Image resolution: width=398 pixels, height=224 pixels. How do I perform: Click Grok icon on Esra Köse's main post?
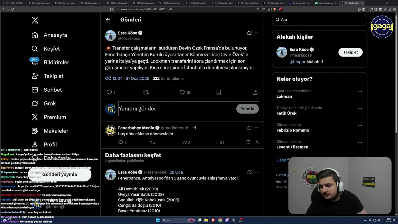tap(249, 33)
